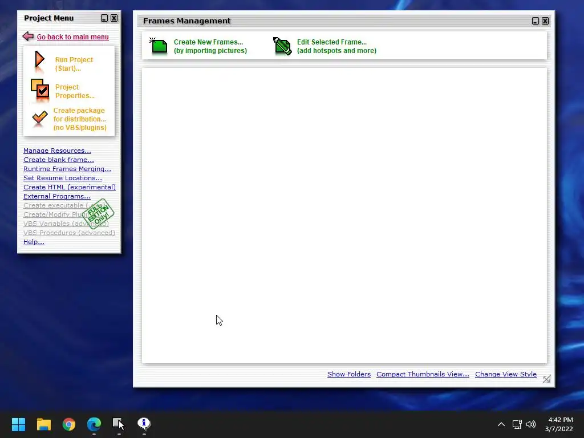Click Show Folders link
Image resolution: width=584 pixels, height=438 pixels.
coord(349,374)
